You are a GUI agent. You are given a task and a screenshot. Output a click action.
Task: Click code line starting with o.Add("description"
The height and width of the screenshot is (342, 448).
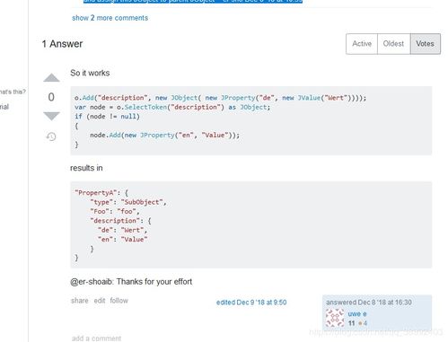click(220, 98)
